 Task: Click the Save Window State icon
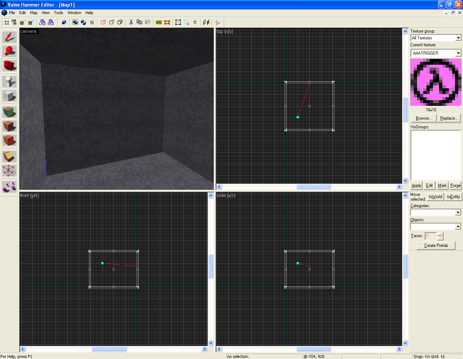(x=51, y=22)
